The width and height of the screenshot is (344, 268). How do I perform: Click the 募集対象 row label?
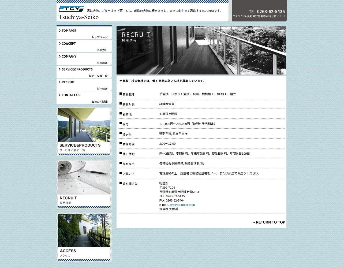128,104
